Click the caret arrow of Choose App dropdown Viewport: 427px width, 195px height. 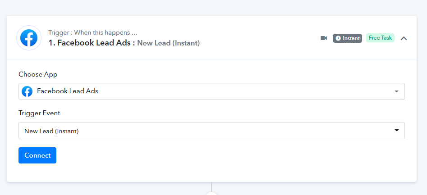tap(396, 91)
